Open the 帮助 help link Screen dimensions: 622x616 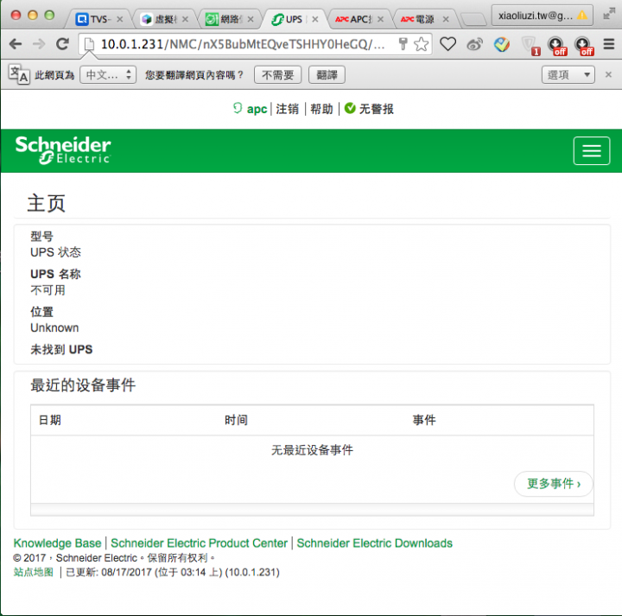click(x=321, y=109)
